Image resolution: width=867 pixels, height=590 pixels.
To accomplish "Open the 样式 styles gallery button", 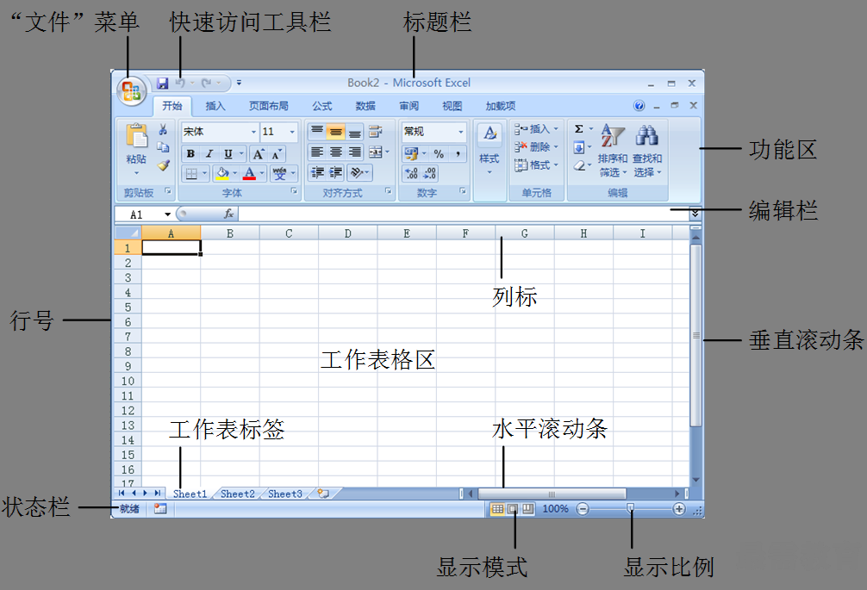I will point(490,149).
